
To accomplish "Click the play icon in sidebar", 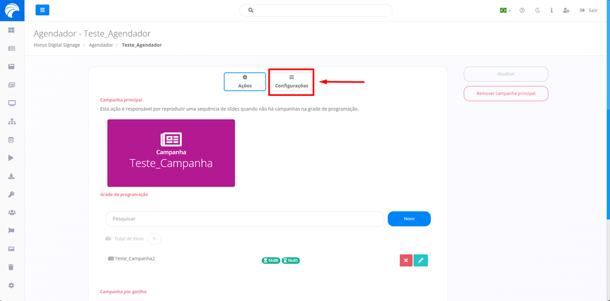I will 11,158.
